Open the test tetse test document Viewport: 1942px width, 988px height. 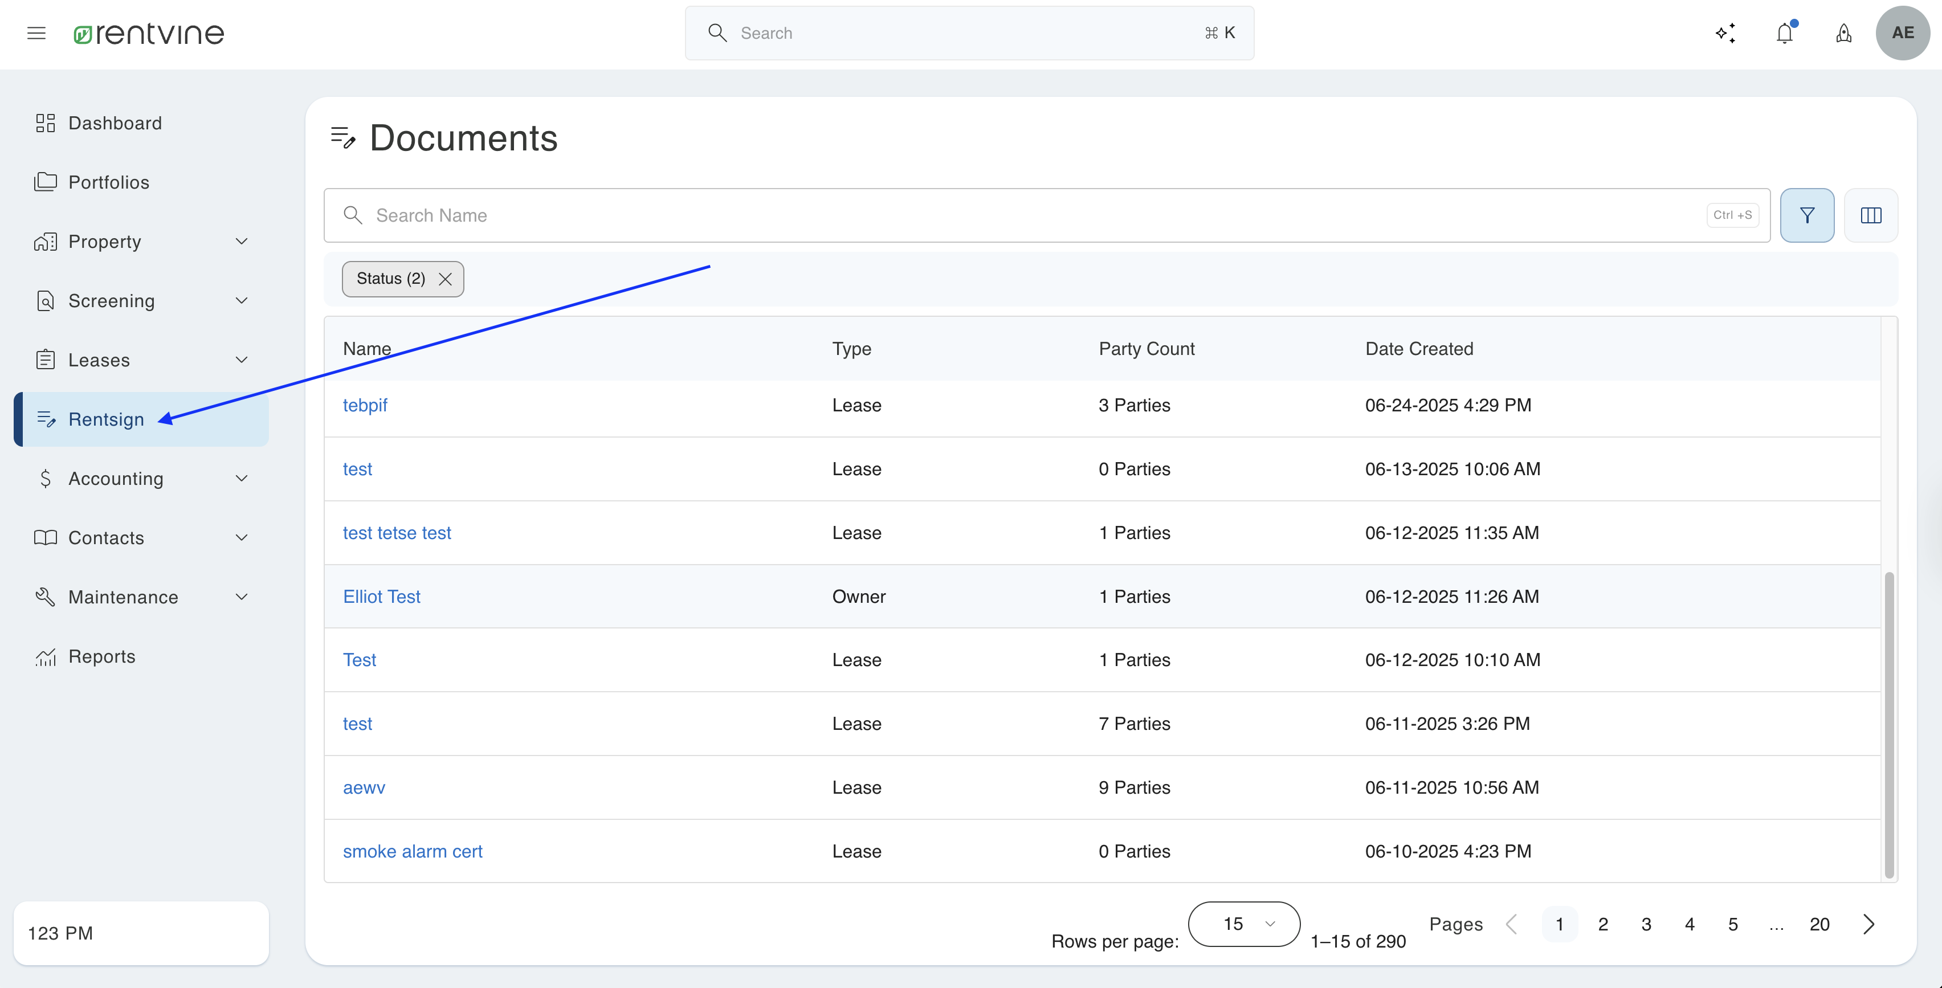(397, 533)
